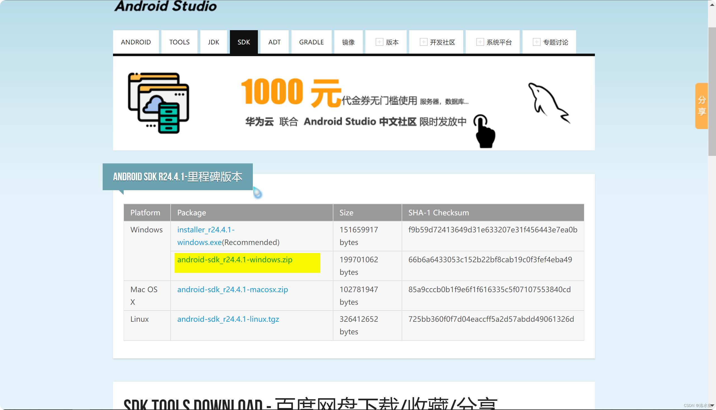The height and width of the screenshot is (410, 716).
Task: Switch to the JDK tab
Action: tap(213, 42)
